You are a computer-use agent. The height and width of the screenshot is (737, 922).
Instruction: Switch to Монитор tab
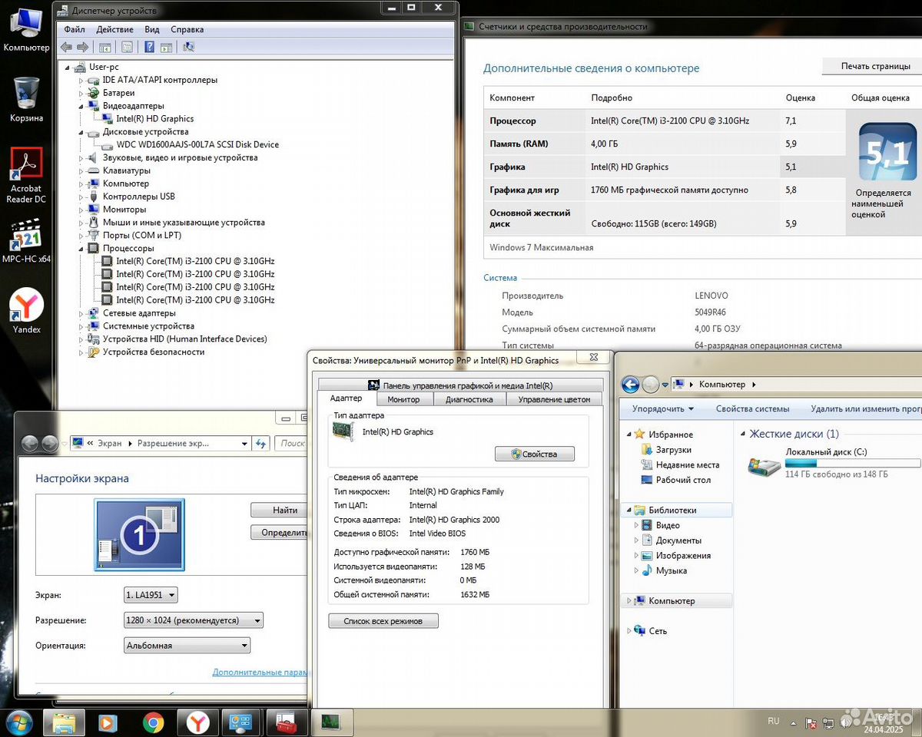click(x=403, y=399)
